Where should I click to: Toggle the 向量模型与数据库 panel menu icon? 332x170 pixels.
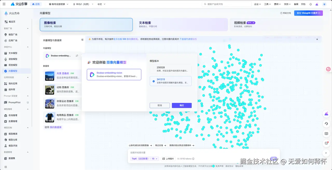(x=82, y=40)
